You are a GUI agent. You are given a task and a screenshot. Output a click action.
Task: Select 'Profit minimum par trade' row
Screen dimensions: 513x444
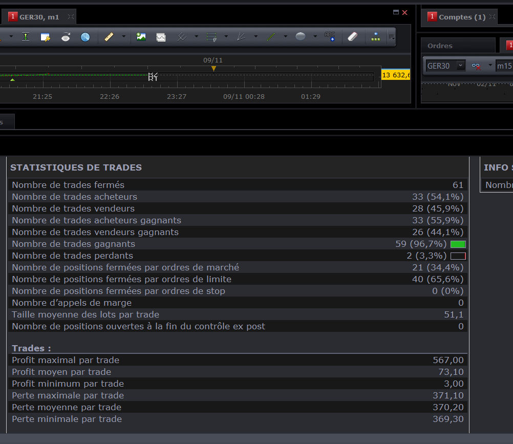(x=238, y=384)
